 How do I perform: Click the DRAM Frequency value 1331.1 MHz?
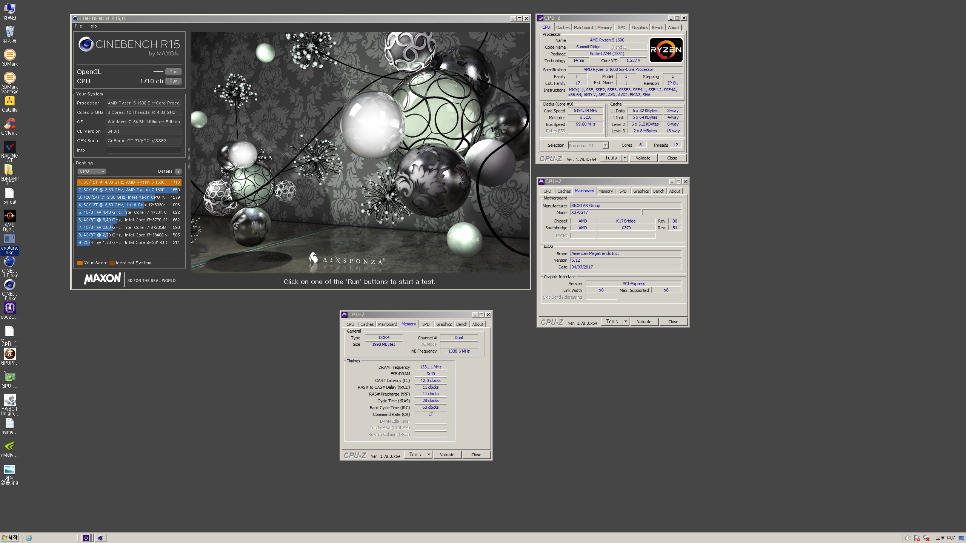pyautogui.click(x=431, y=367)
